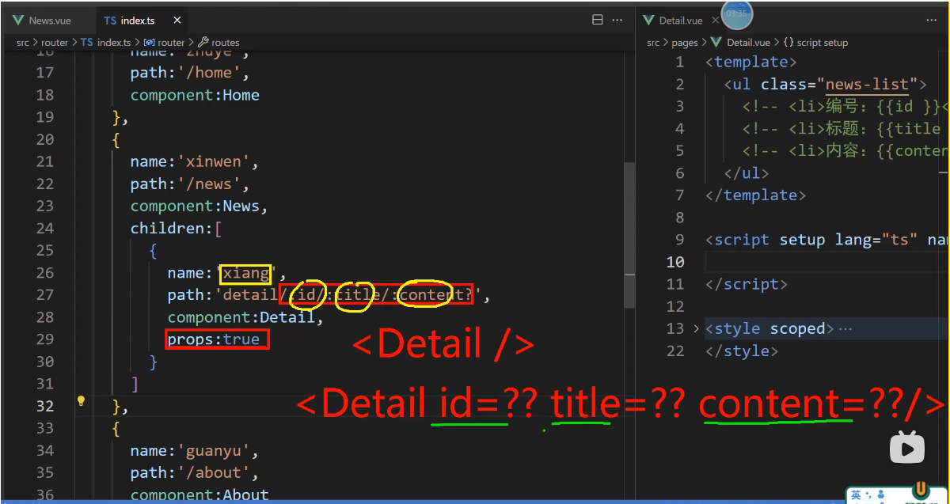
Task: Click the closing </template> tag
Action: click(x=755, y=195)
